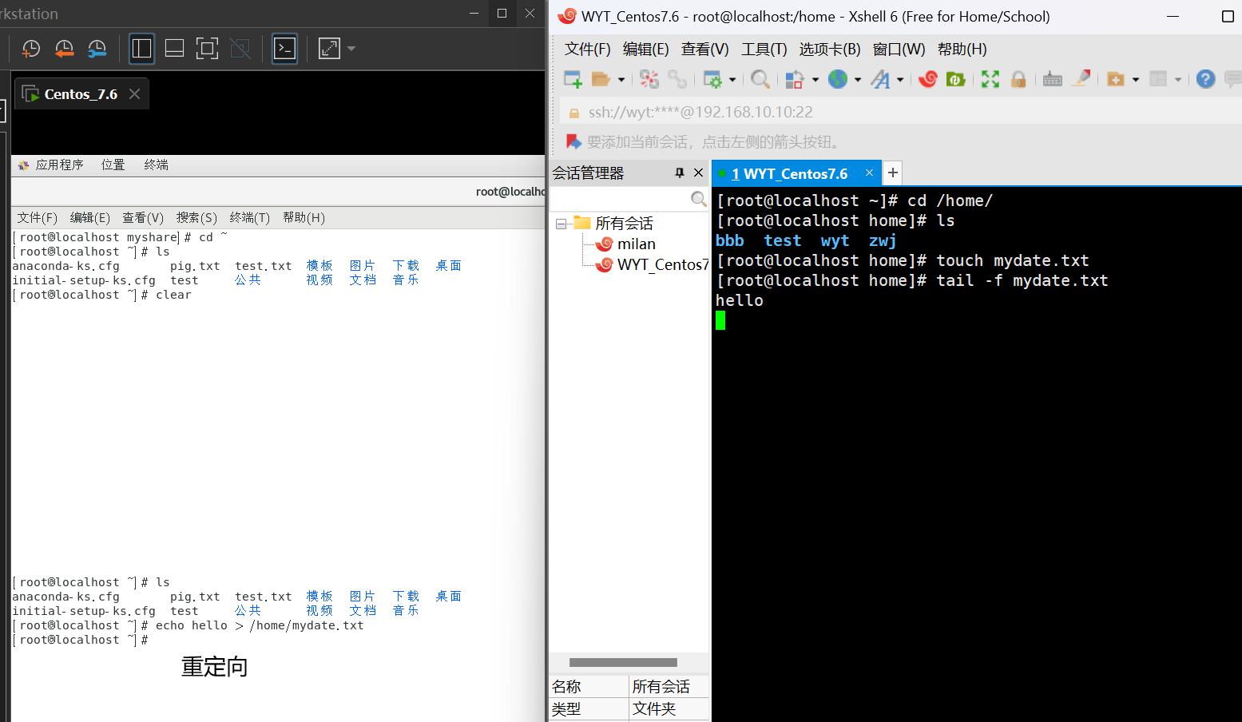Click VMware stretch guest display icon
Viewport: 1242px width, 722px height.
pos(329,49)
